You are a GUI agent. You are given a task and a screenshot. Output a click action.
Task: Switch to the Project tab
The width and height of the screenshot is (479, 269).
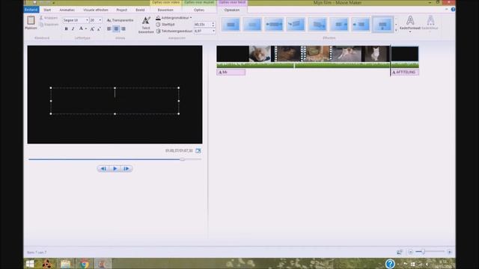click(121, 10)
